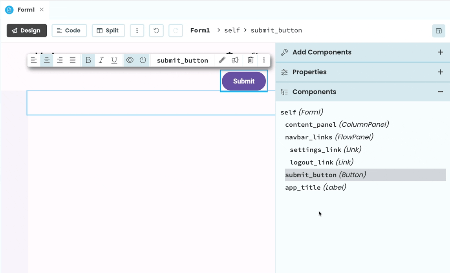
Task: Select the pencil edit icon for submit_button
Action: point(222,60)
